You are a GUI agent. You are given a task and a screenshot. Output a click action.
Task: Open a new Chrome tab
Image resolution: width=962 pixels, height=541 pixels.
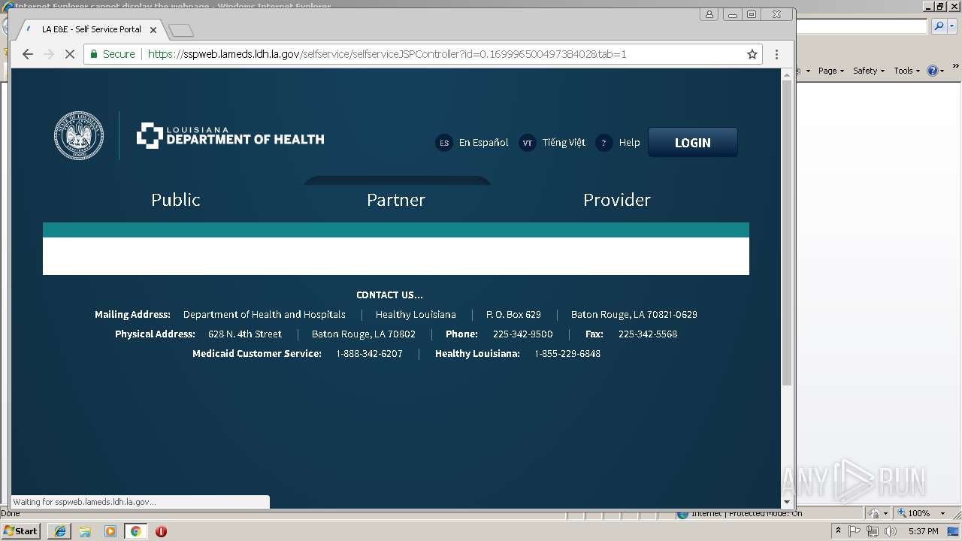(181, 30)
